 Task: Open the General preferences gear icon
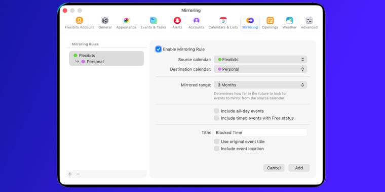105,20
